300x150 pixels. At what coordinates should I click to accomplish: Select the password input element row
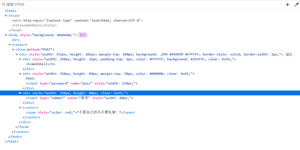coord(150,83)
